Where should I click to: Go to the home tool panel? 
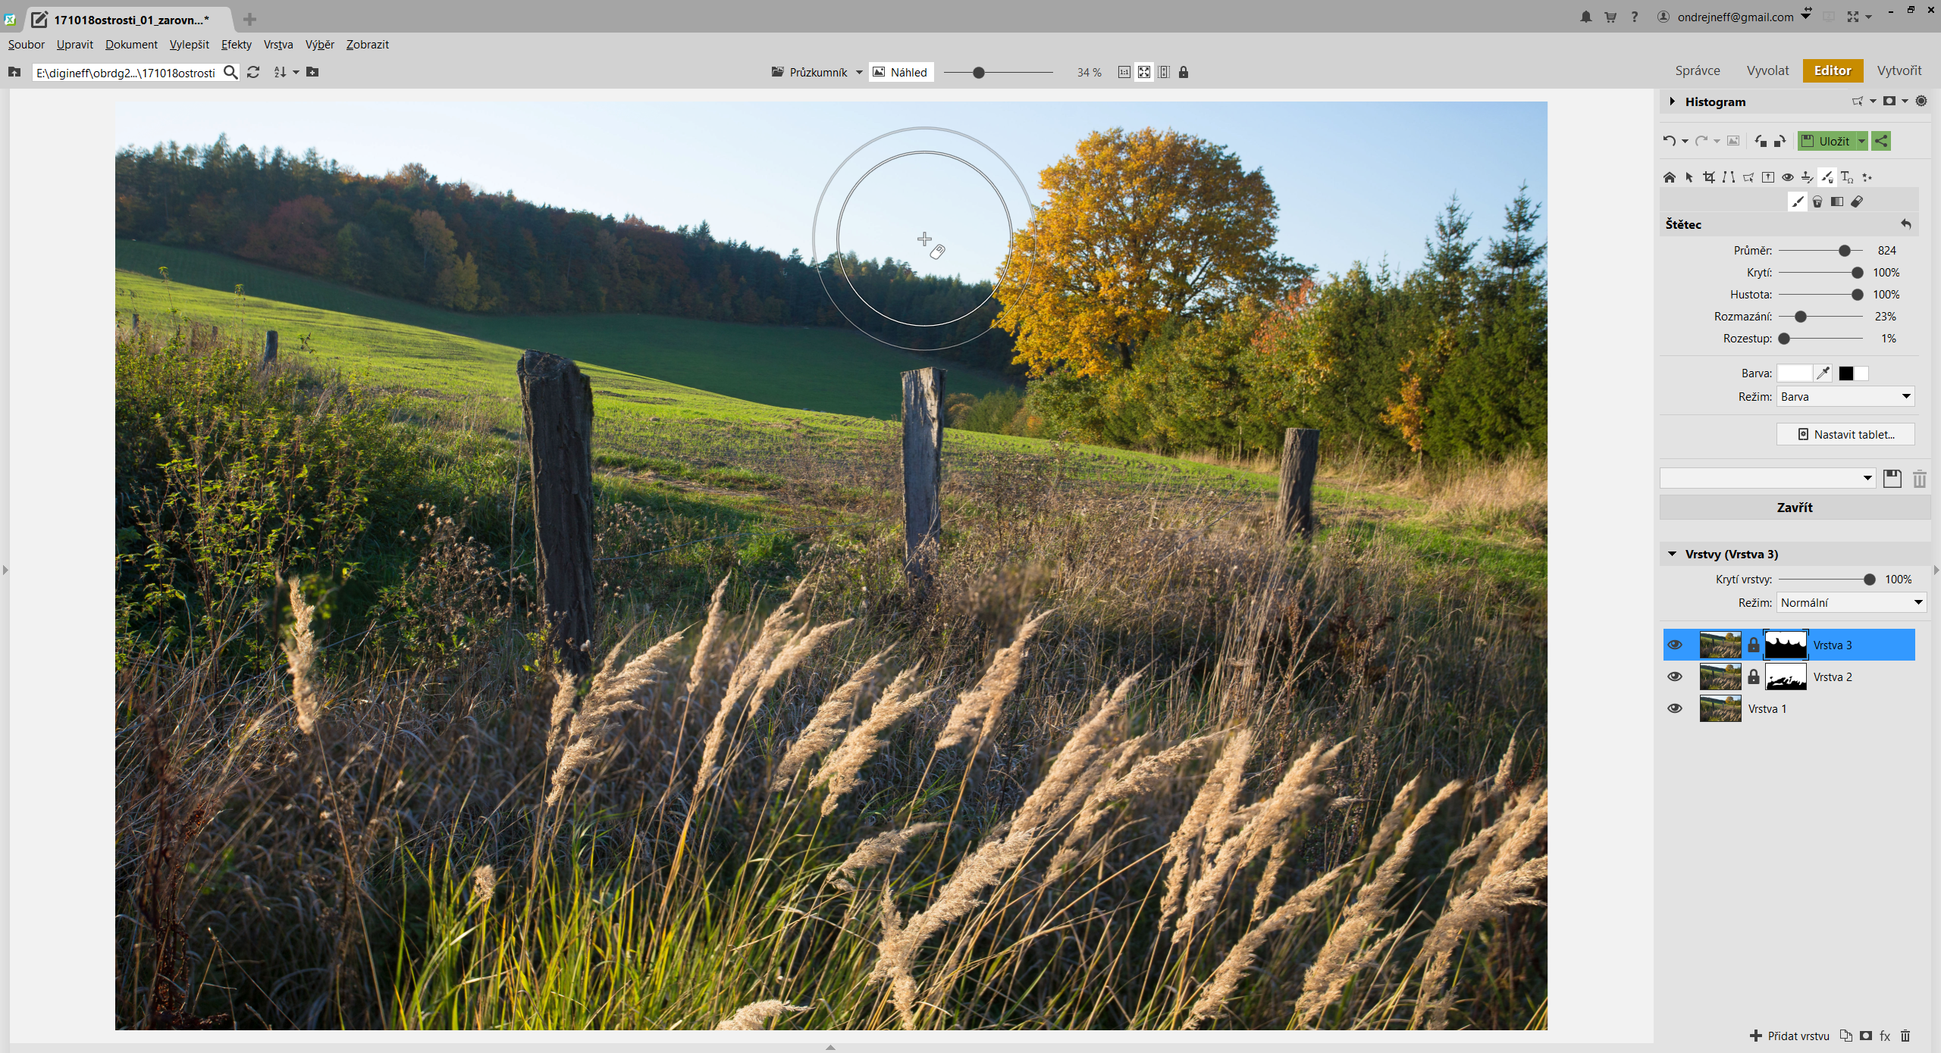pos(1669,177)
